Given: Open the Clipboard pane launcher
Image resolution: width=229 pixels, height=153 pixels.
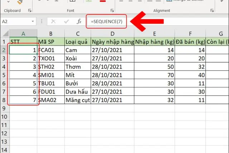Looking at the screenshot, I should [x=30, y=10].
